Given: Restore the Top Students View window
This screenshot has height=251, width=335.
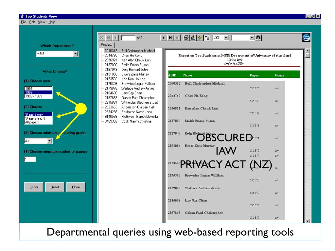Looking at the screenshot, I should coord(312,16).
